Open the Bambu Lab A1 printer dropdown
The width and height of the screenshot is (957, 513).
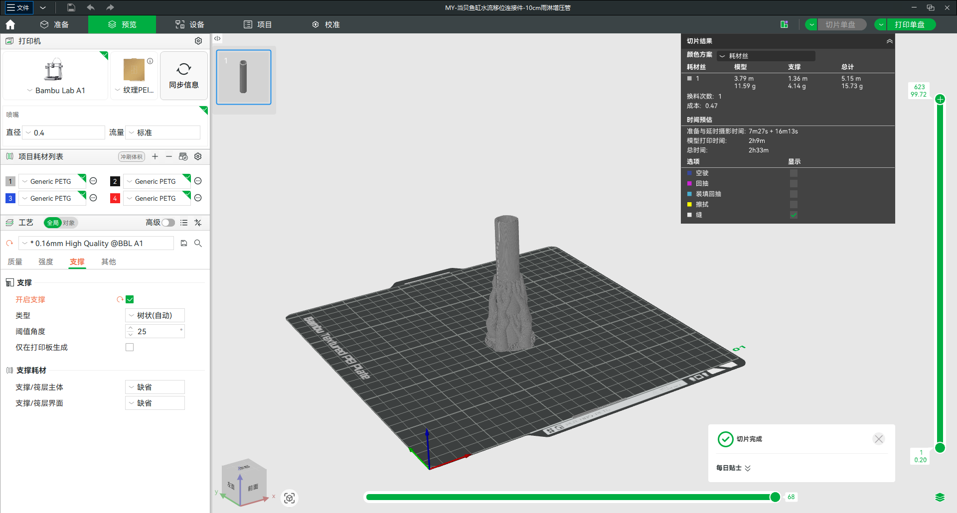[x=56, y=90]
